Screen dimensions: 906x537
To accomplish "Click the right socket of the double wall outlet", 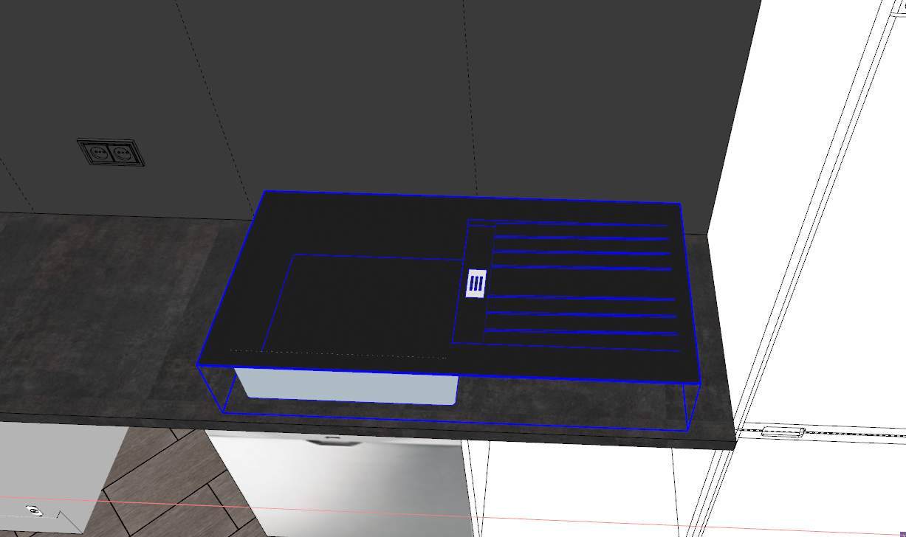I will (121, 154).
